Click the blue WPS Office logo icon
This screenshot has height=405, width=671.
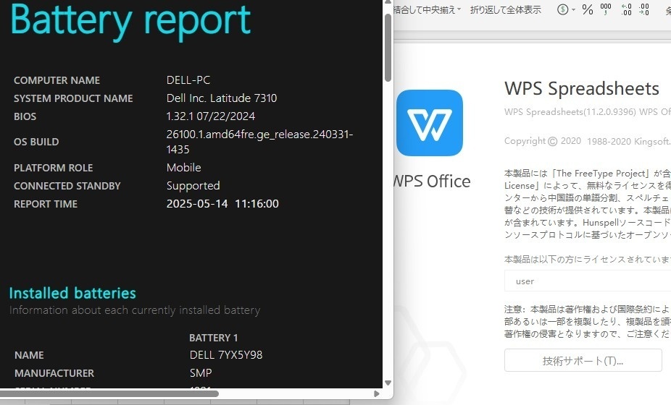coord(429,123)
